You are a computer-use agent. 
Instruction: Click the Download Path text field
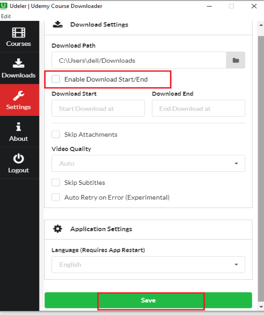[x=139, y=60]
